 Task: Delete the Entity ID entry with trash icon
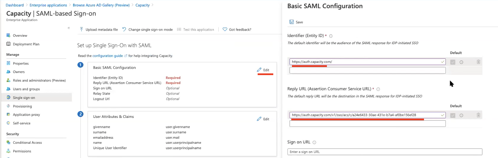tap(478, 62)
